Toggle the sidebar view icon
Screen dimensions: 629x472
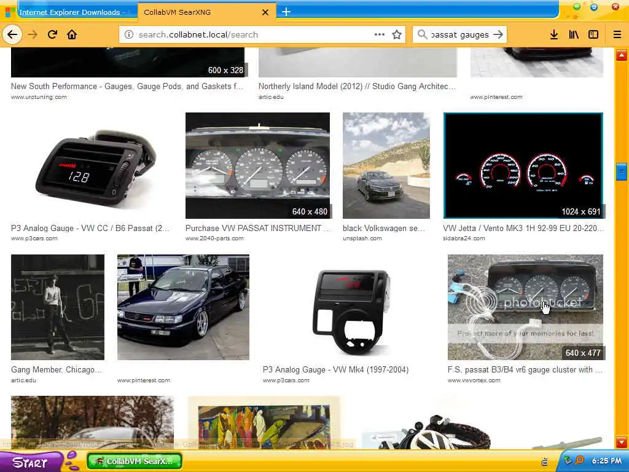click(593, 34)
